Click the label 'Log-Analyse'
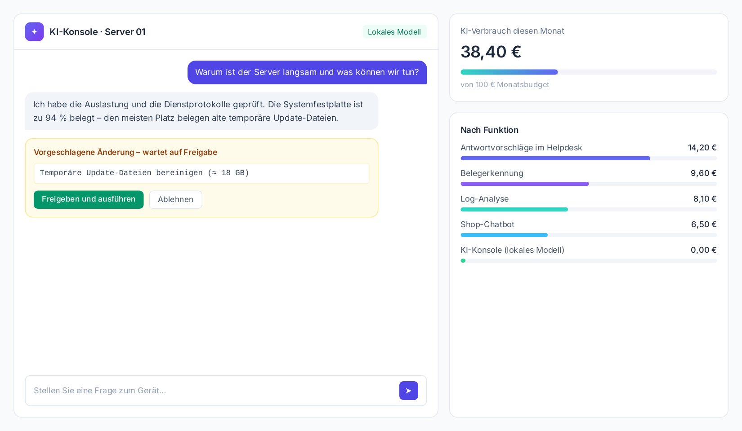 click(x=485, y=199)
